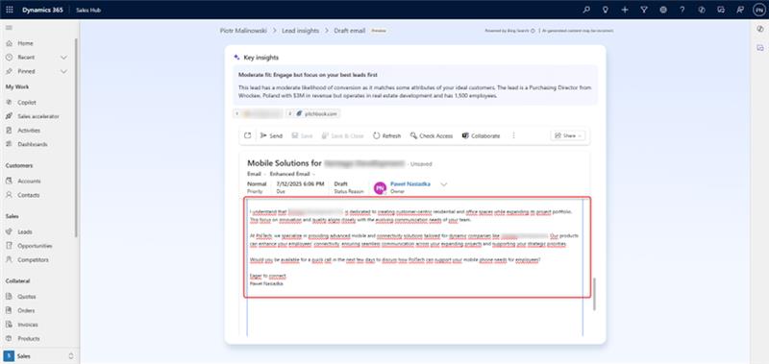Open the Enhanced Email selector dropdown
769x364 pixels.
point(292,174)
